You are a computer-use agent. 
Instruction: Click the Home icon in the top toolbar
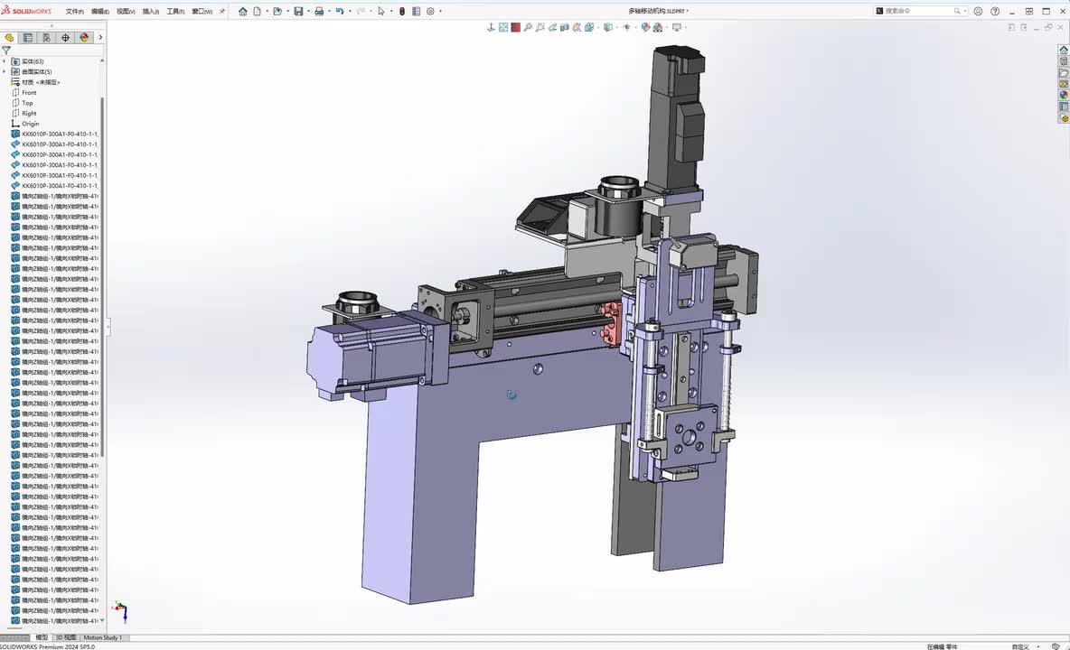tap(243, 11)
